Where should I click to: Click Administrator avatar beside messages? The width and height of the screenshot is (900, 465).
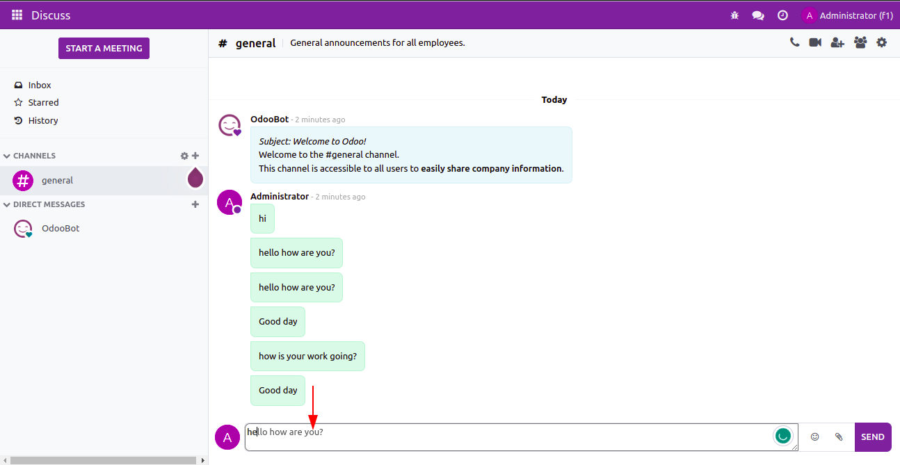coord(230,202)
